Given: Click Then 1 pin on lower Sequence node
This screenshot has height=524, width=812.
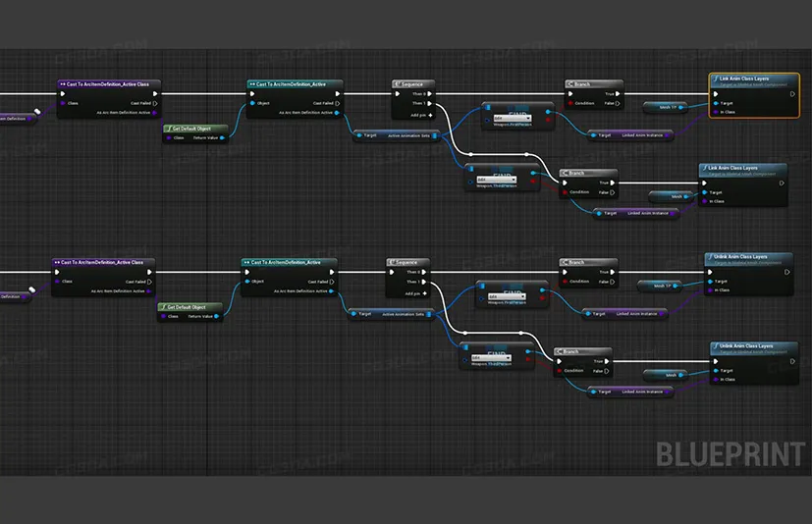Looking at the screenshot, I should tap(423, 282).
